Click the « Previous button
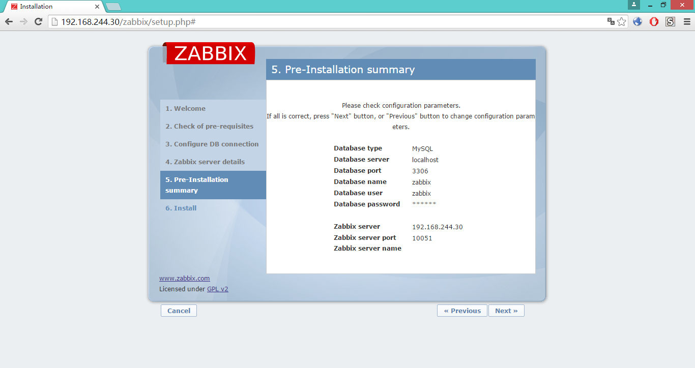 [462, 311]
